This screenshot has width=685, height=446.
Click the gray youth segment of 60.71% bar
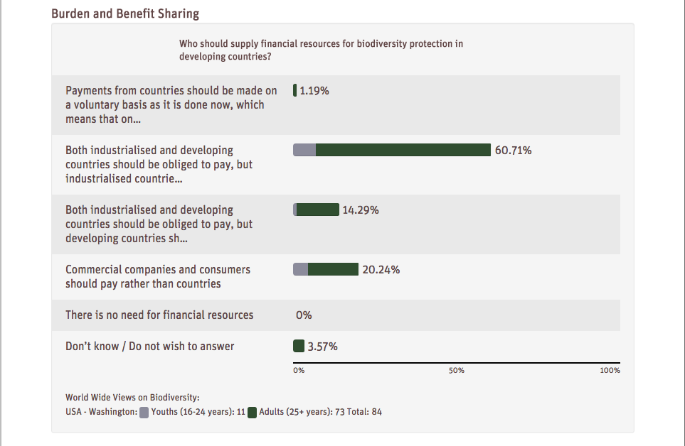(304, 150)
